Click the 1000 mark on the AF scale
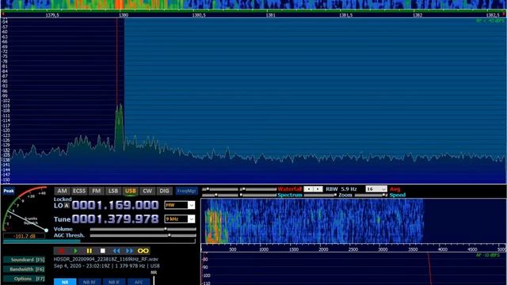The image size is (507, 285). pyautogui.click(x=264, y=249)
